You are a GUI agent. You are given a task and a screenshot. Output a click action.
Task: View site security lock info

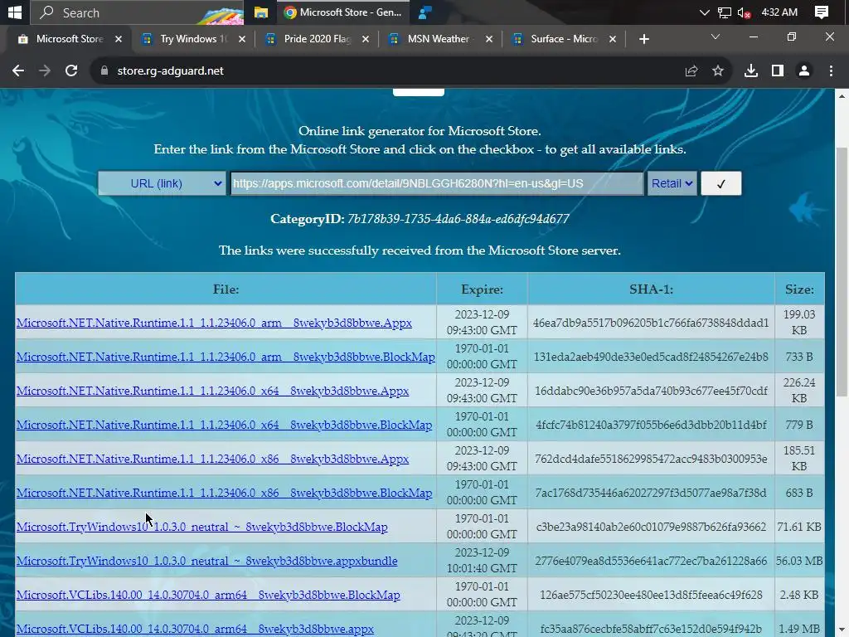pos(104,71)
